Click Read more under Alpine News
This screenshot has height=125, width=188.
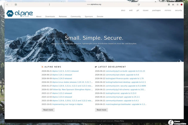pyautogui.click(x=48, y=110)
